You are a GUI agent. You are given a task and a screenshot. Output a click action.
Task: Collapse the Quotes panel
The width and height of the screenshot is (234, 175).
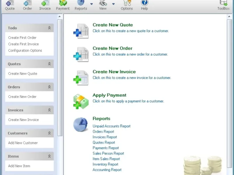click(49, 64)
